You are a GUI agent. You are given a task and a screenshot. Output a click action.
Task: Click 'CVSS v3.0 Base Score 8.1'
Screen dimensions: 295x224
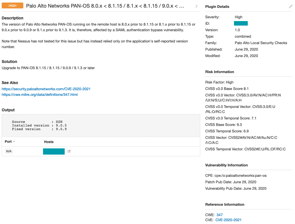coord(227,89)
